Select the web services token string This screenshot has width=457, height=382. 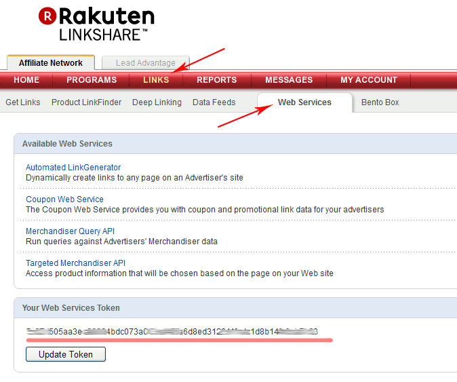point(172,332)
